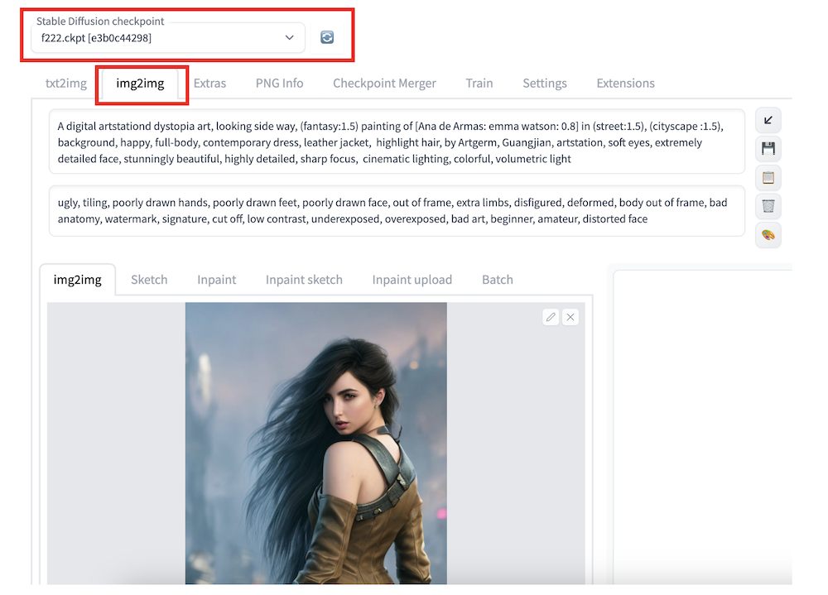The height and width of the screenshot is (595, 828).
Task: Clear the prompt using the trash icon
Action: tap(768, 206)
